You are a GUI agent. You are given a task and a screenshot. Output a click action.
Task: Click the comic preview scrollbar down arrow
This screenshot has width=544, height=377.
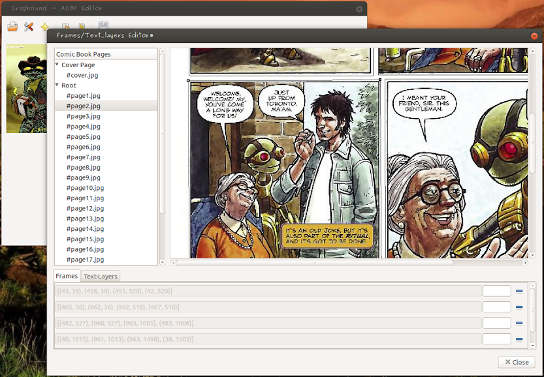(533, 256)
